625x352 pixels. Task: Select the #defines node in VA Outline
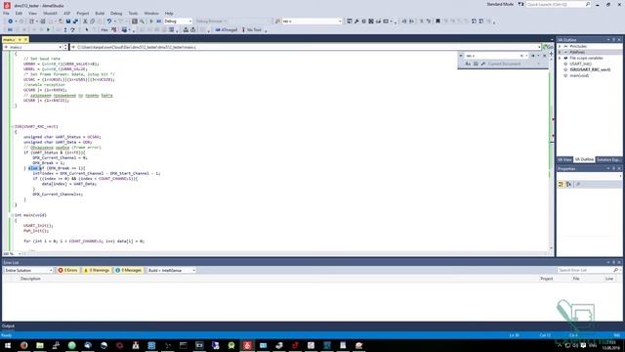[x=577, y=52]
